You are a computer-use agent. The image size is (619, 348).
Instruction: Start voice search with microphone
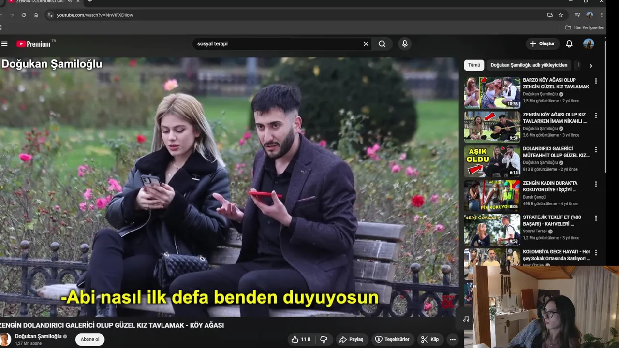pos(405,44)
